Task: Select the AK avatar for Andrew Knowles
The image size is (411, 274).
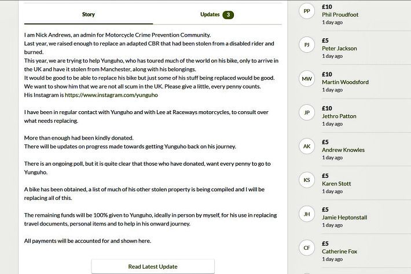Action: (x=307, y=147)
